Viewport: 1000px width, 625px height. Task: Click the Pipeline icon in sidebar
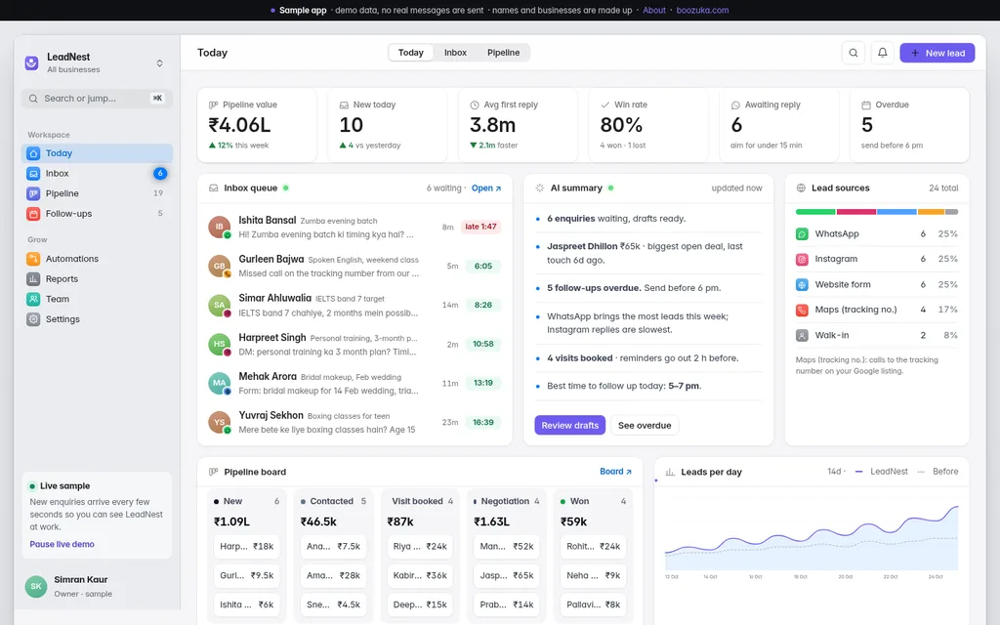pos(33,193)
